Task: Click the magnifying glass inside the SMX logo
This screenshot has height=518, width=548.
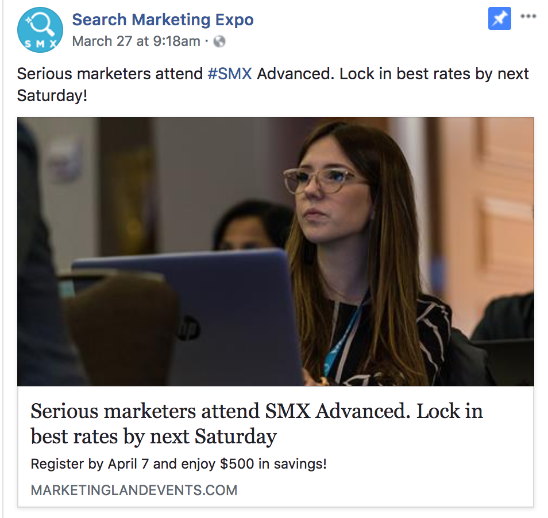Action: click(x=43, y=24)
